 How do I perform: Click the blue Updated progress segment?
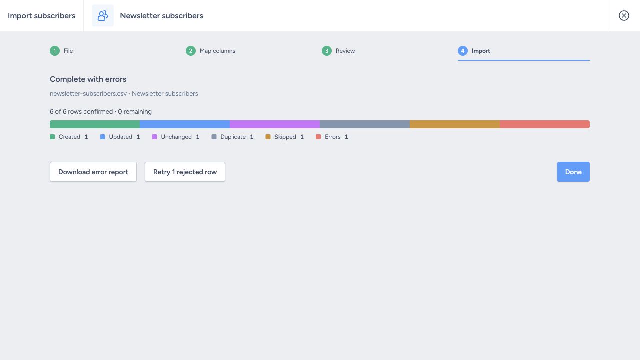185,124
